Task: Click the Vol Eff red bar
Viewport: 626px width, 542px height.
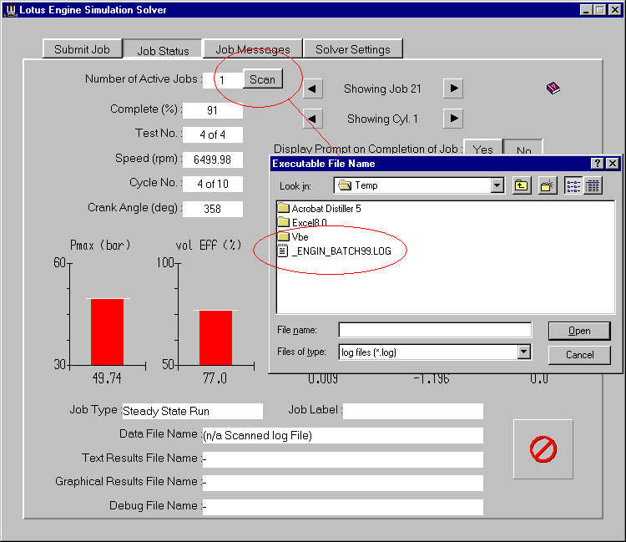Action: pos(215,338)
